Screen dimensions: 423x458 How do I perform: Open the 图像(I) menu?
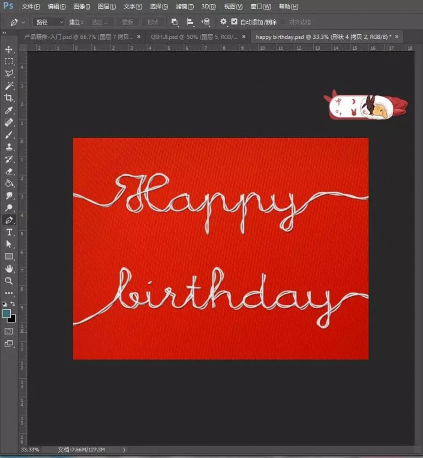pos(82,7)
